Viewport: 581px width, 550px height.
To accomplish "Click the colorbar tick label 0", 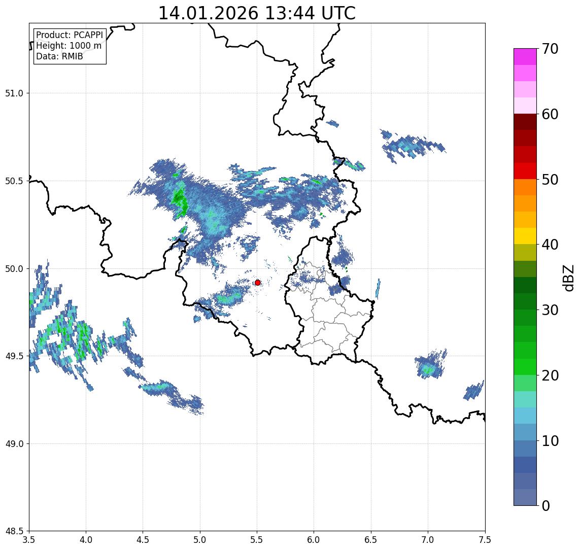I will (x=546, y=505).
